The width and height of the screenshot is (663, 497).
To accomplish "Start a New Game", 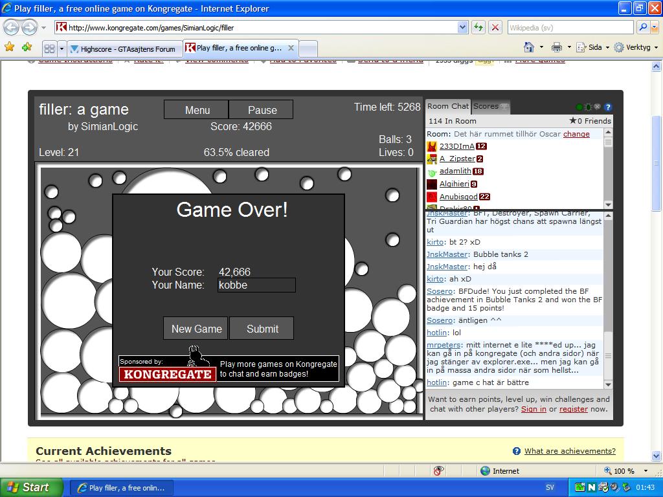I will pyautogui.click(x=196, y=328).
